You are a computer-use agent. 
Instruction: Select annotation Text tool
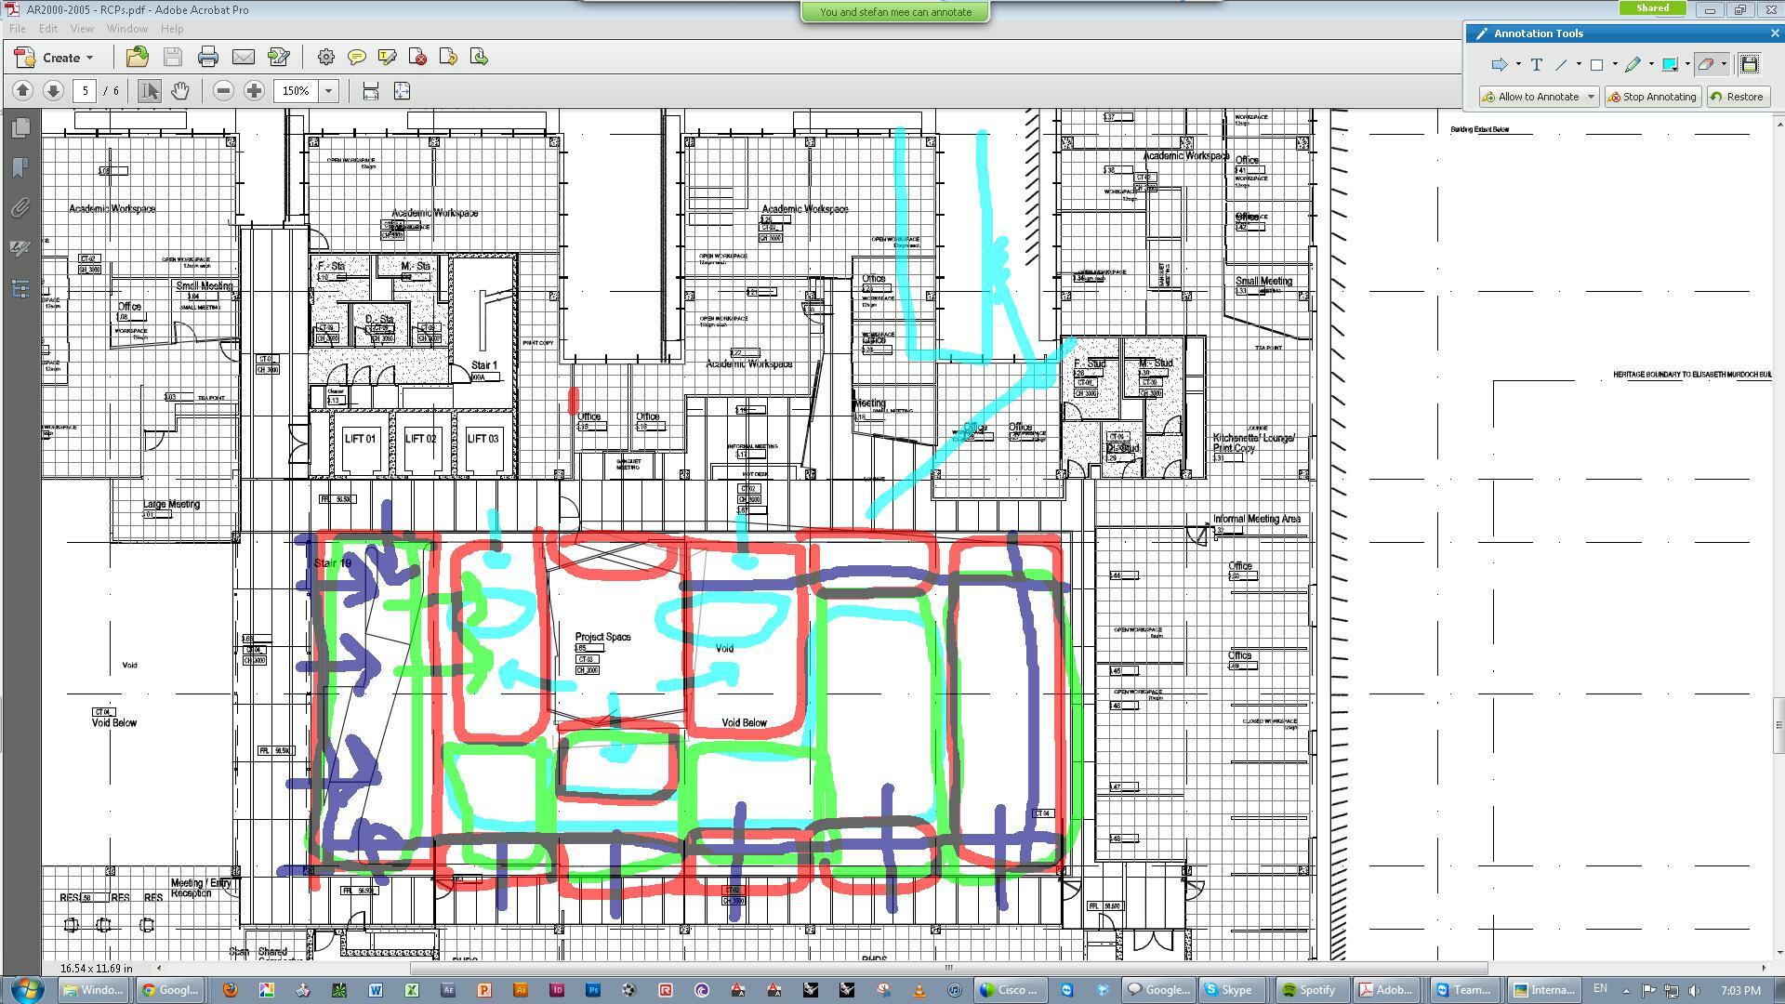(1536, 64)
